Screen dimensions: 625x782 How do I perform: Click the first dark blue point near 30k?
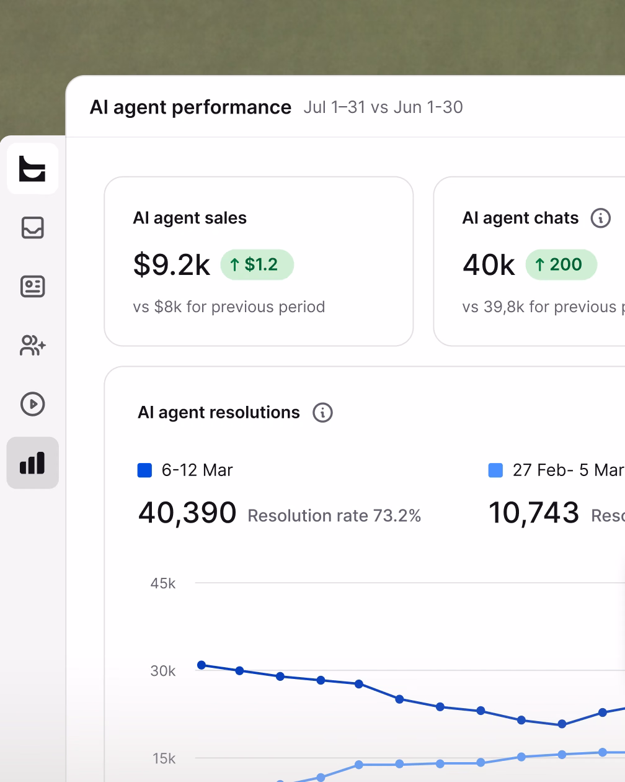click(202, 665)
